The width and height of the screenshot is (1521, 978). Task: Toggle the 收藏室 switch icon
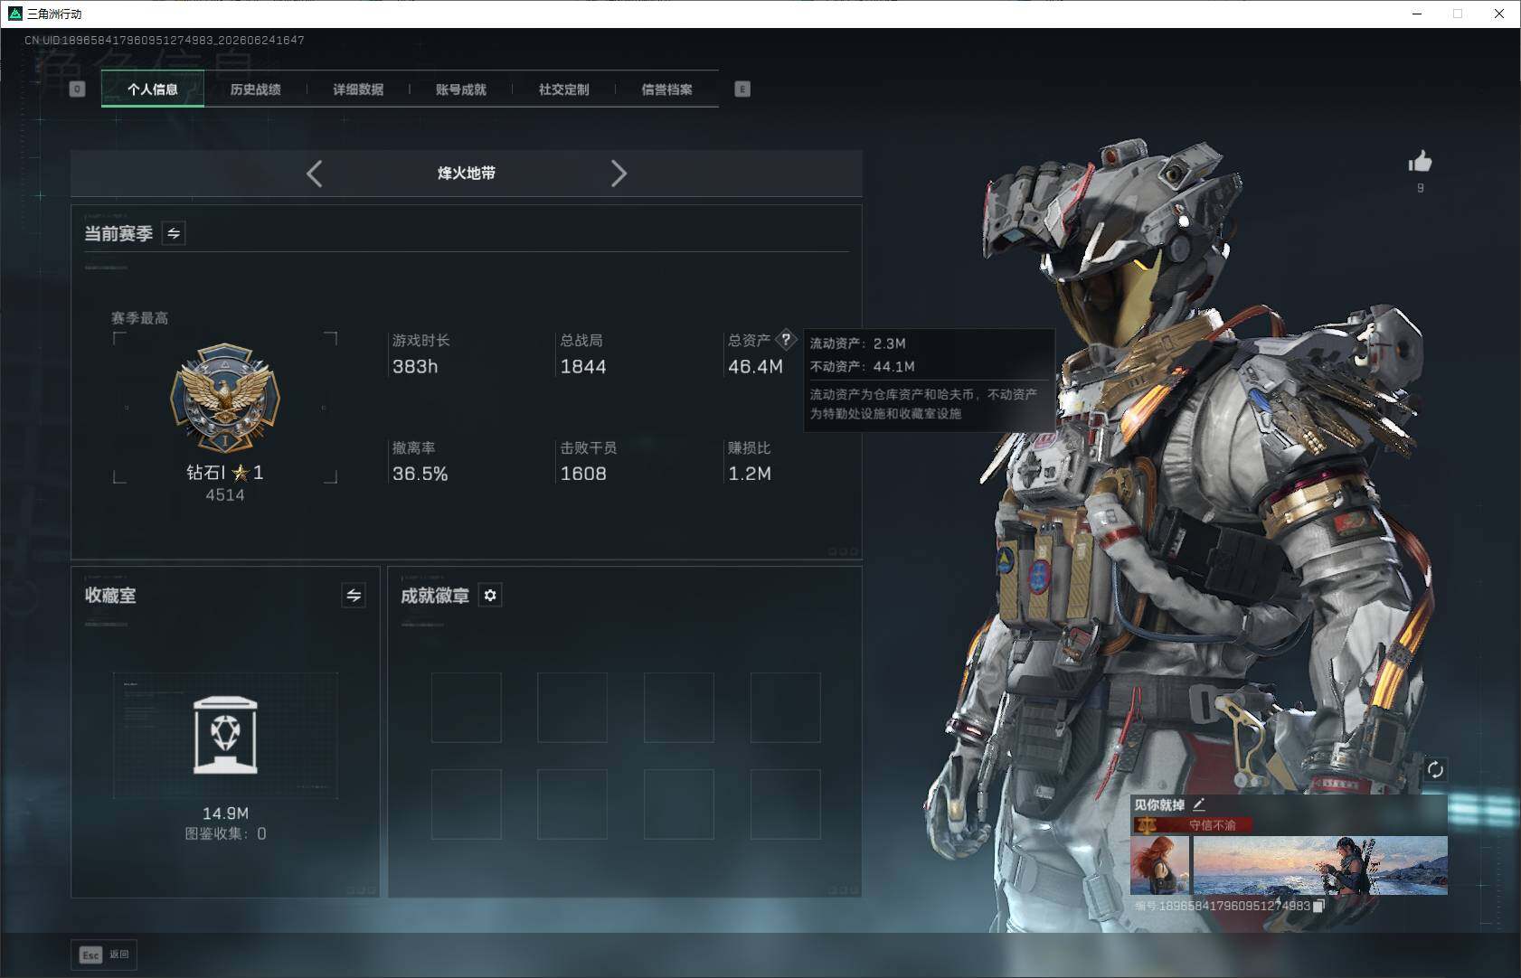(x=354, y=595)
